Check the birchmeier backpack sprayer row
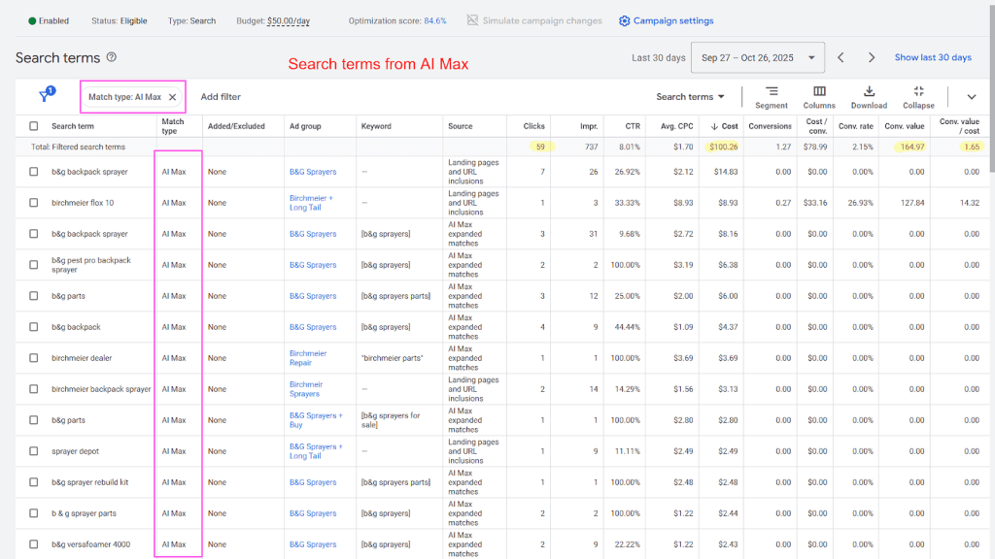Viewport: 995px width, 559px height. (x=34, y=389)
